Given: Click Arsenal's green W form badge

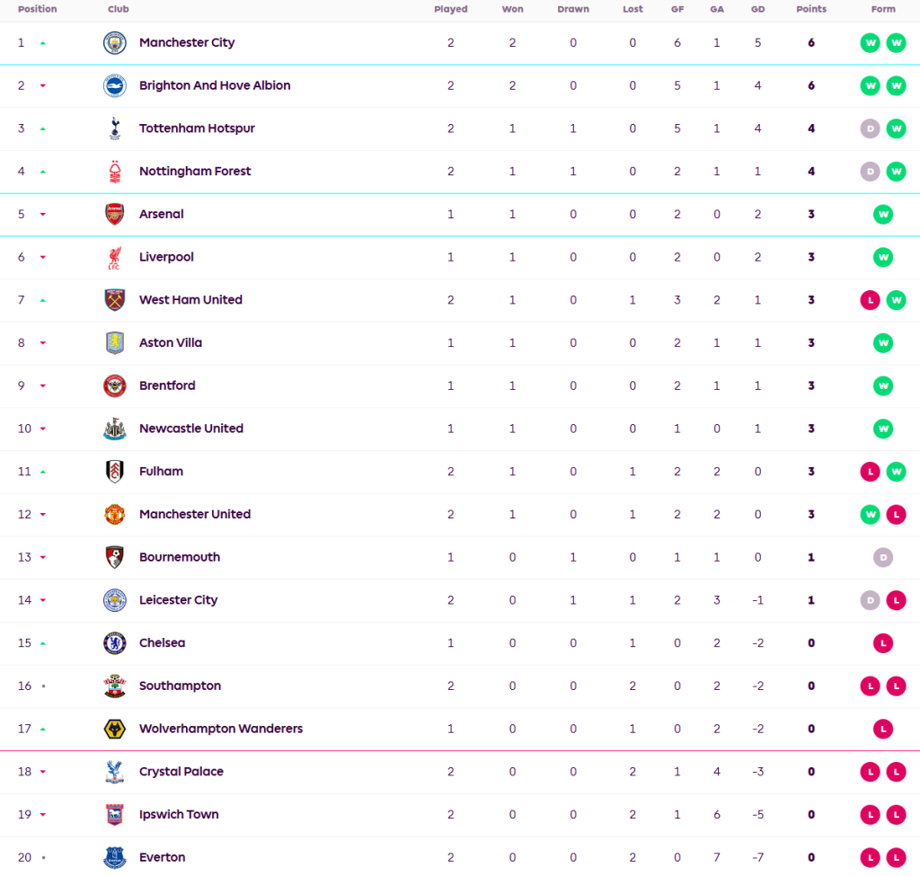Looking at the screenshot, I should click(883, 214).
